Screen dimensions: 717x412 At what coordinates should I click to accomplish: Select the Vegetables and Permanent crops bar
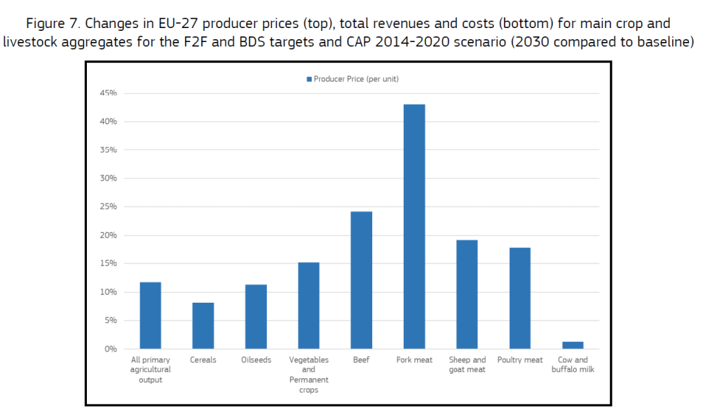[308, 305]
